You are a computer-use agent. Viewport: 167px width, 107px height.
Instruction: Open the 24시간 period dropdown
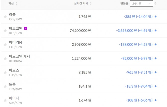pyautogui.click(x=141, y=3)
